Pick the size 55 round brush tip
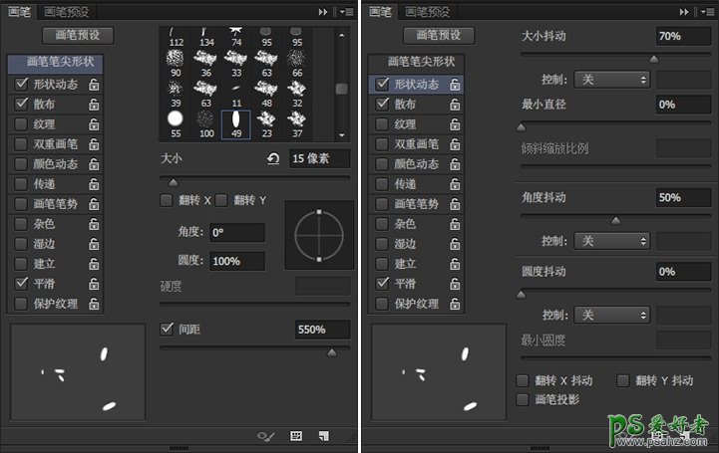The height and width of the screenshot is (453, 719). 175,123
